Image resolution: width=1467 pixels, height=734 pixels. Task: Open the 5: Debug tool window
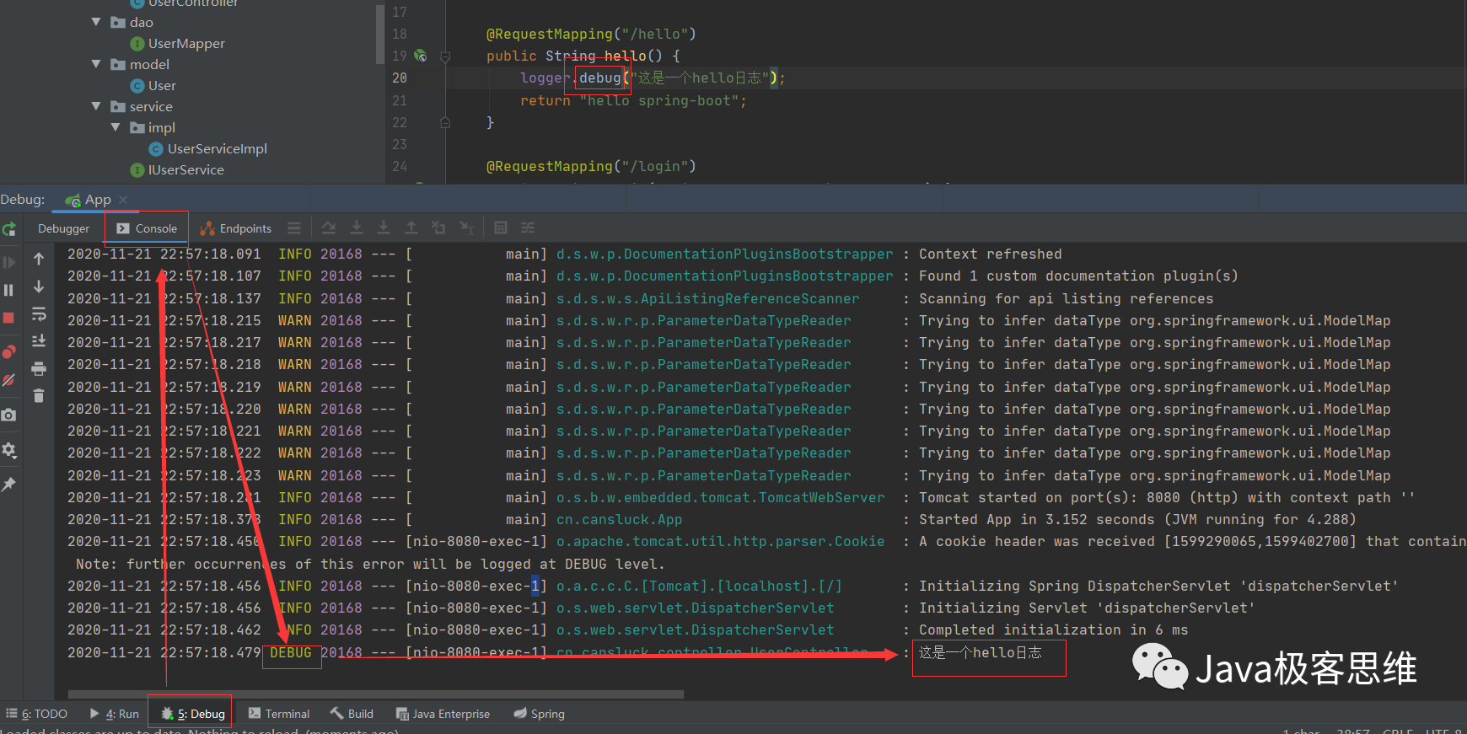click(193, 714)
